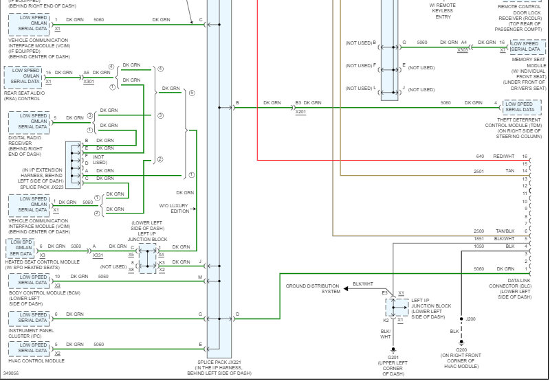Click the X5 connector label on junction block

coord(131,255)
